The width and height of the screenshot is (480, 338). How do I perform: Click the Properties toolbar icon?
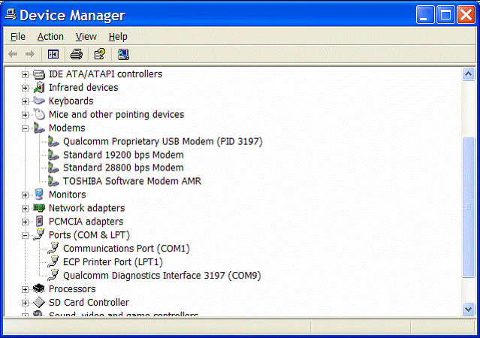[98, 54]
